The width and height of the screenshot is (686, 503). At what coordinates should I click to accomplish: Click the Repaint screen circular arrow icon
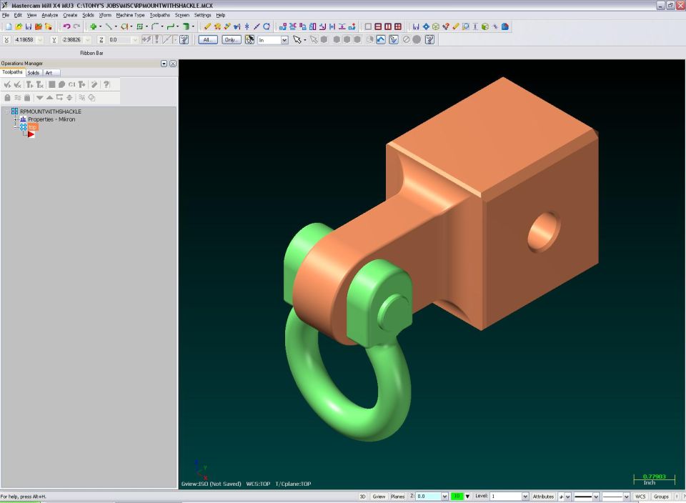(267, 26)
